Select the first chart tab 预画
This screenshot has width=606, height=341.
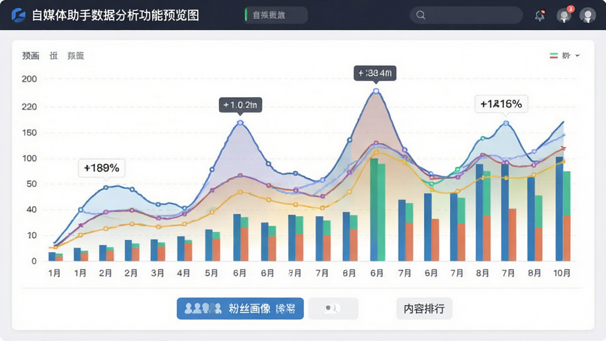tap(31, 56)
